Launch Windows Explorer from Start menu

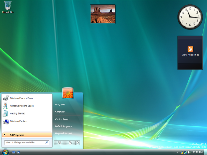point(19,121)
